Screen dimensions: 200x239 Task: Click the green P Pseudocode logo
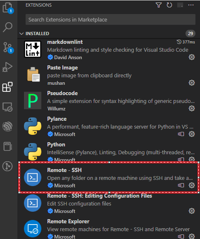click(33, 100)
